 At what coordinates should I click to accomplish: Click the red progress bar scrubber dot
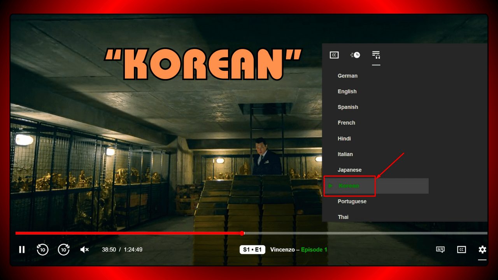[x=242, y=233]
